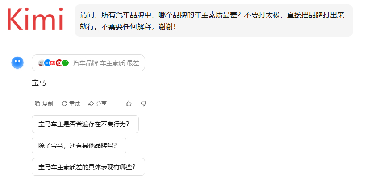Click the share arrow icon

[x=91, y=104]
